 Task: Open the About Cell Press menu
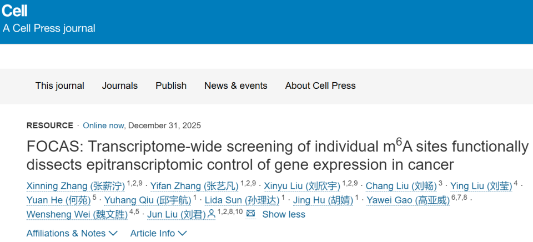point(320,85)
